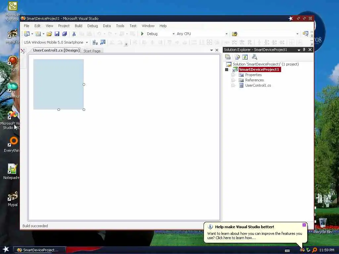This screenshot has width=339, height=254.
Task: Open the New Project button dropdown arrow
Action: (x=32, y=34)
